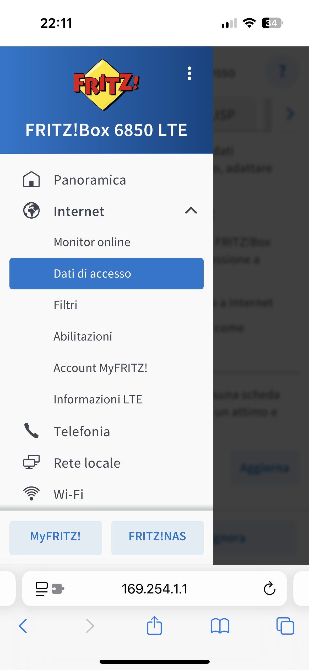The image size is (309, 670).
Task: Go to Informazioni LTE
Action: tap(98, 399)
